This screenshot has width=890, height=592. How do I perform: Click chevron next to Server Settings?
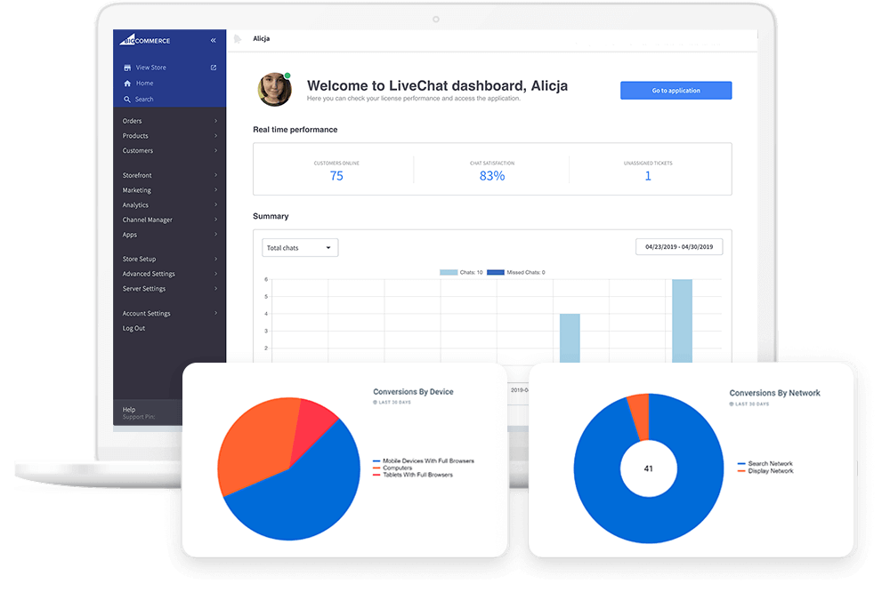pyautogui.click(x=215, y=288)
